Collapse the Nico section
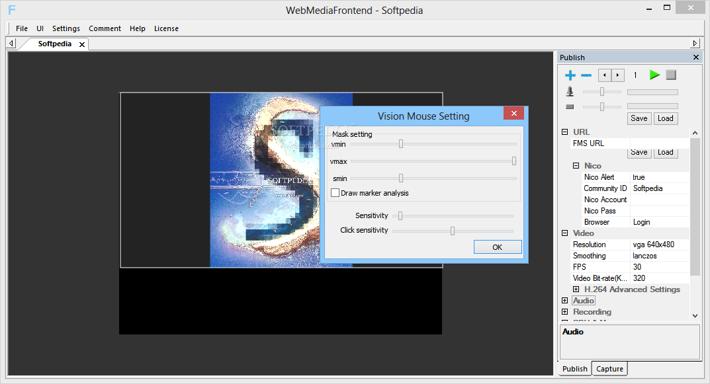This screenshot has width=710, height=384. pyautogui.click(x=576, y=165)
